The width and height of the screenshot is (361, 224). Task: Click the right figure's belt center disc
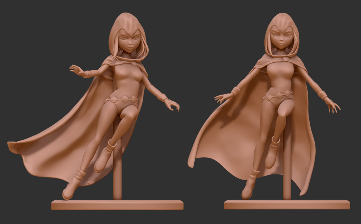279,95
